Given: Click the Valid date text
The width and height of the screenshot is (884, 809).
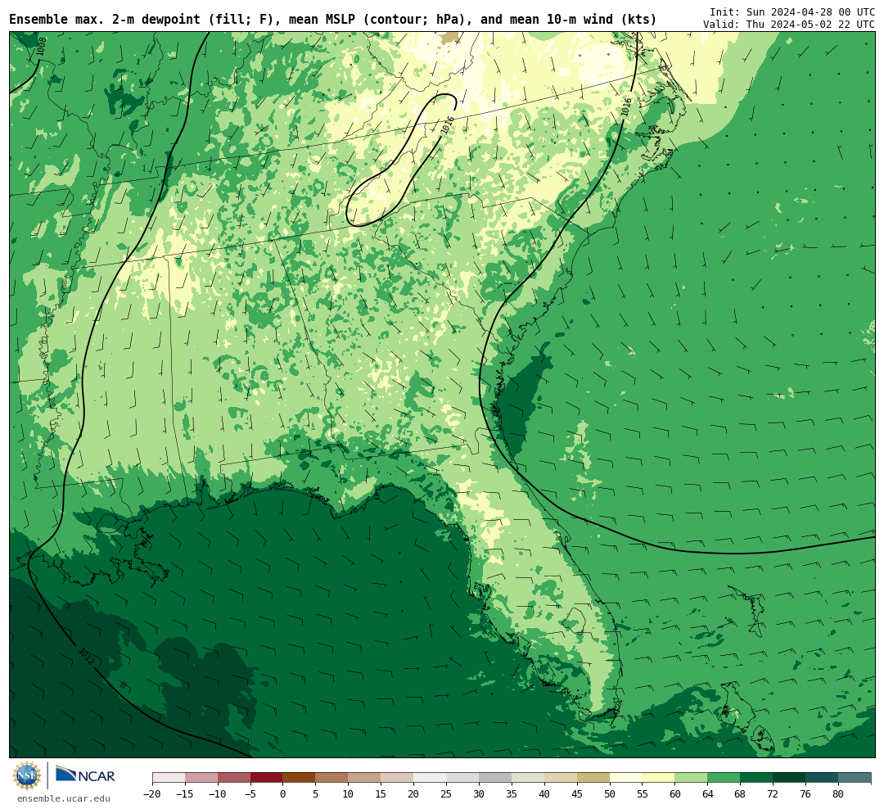Looking at the screenshot, I should tap(789, 25).
